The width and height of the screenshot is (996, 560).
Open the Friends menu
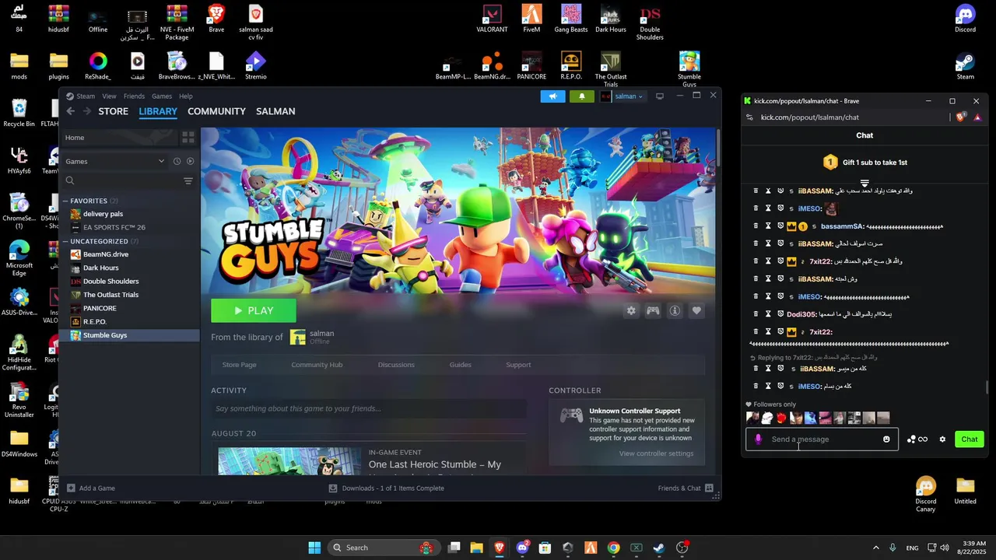click(134, 96)
